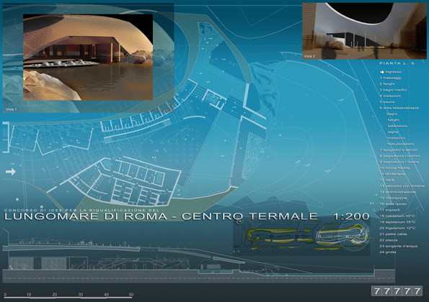Click 'LUNGOMARE DI ROMA' title text
Screen dimensions: 429x302
86,216
